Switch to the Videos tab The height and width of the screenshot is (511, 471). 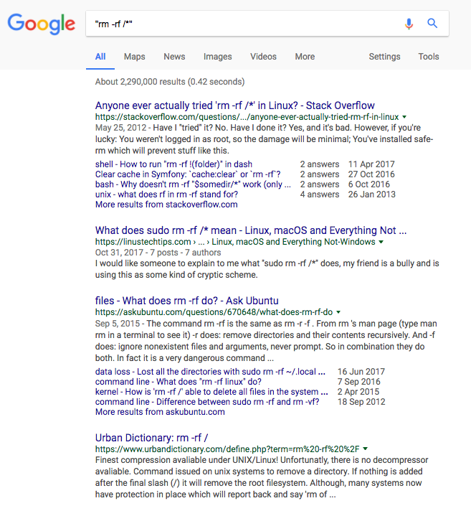[x=263, y=57]
